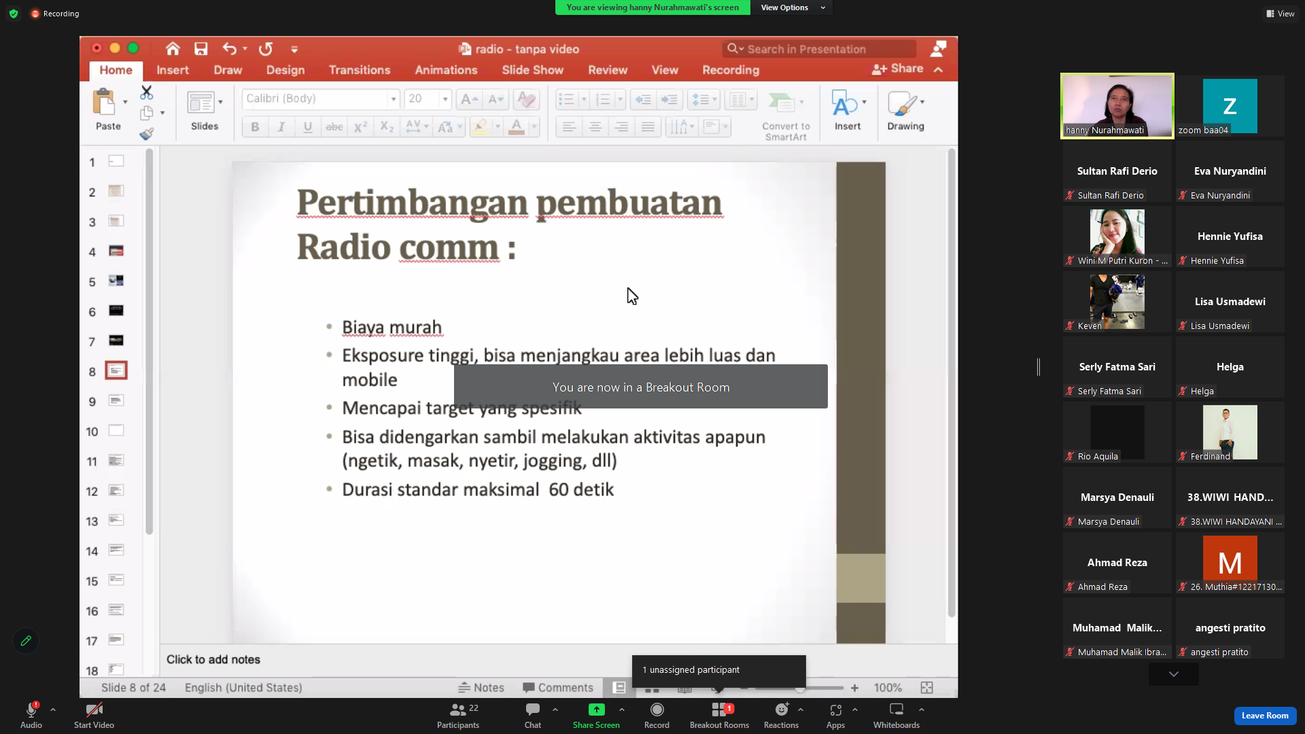The image size is (1305, 734).
Task: Click the Format Painter brush icon
Action: [x=147, y=134]
